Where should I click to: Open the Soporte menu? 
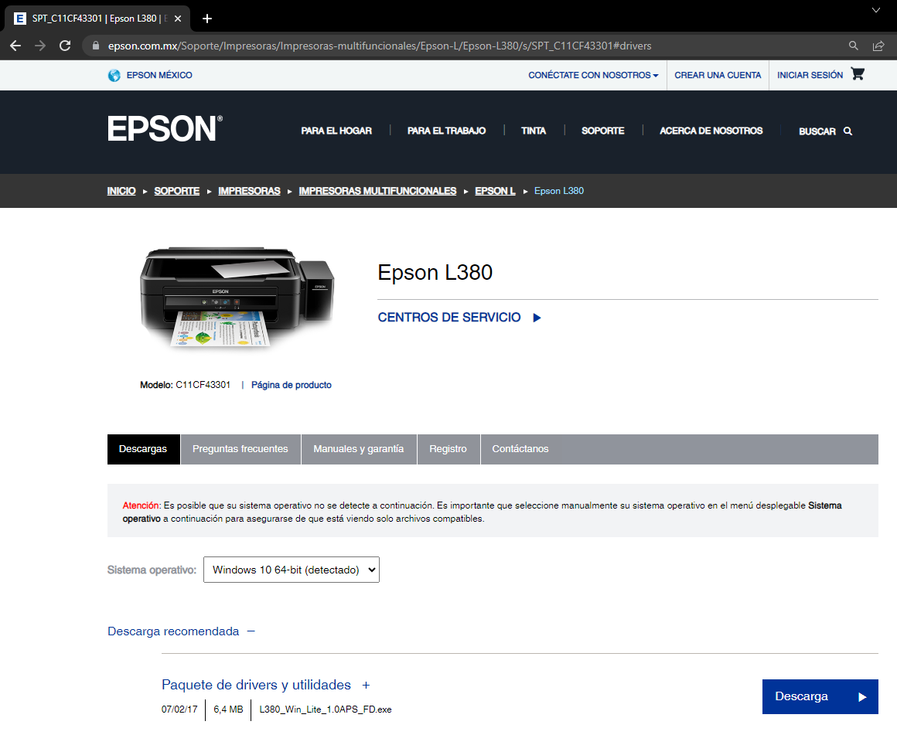point(603,131)
